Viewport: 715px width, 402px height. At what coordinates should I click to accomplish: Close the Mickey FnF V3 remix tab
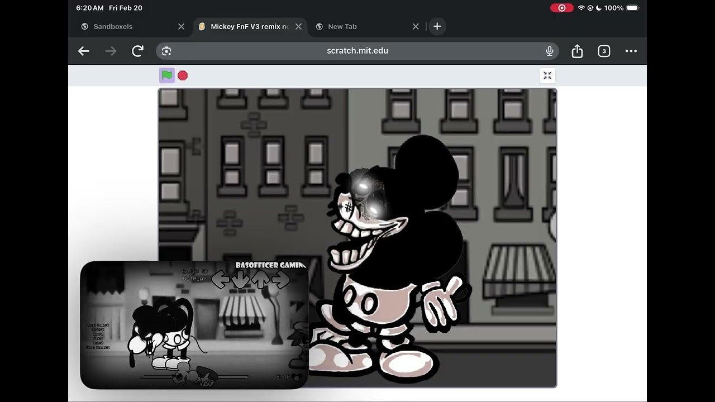click(x=298, y=26)
